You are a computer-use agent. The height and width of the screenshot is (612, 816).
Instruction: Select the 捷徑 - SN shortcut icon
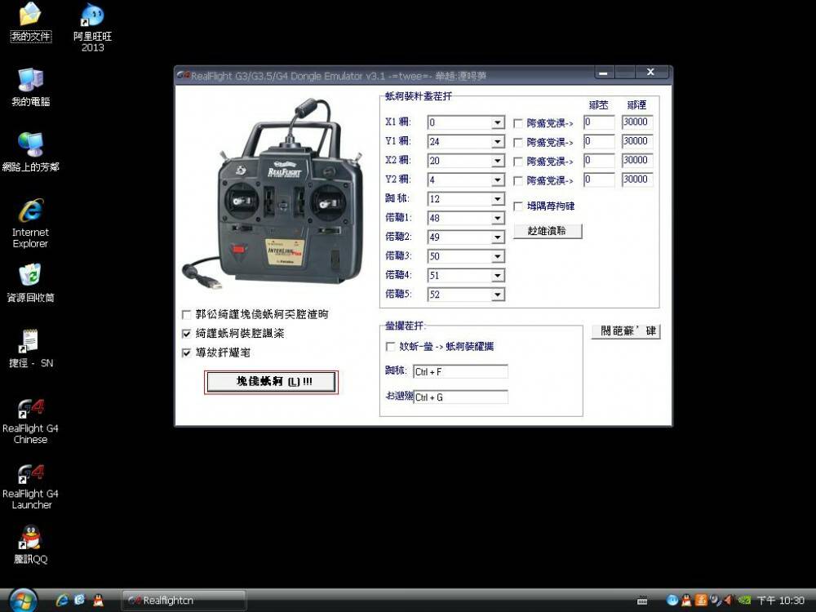click(31, 348)
